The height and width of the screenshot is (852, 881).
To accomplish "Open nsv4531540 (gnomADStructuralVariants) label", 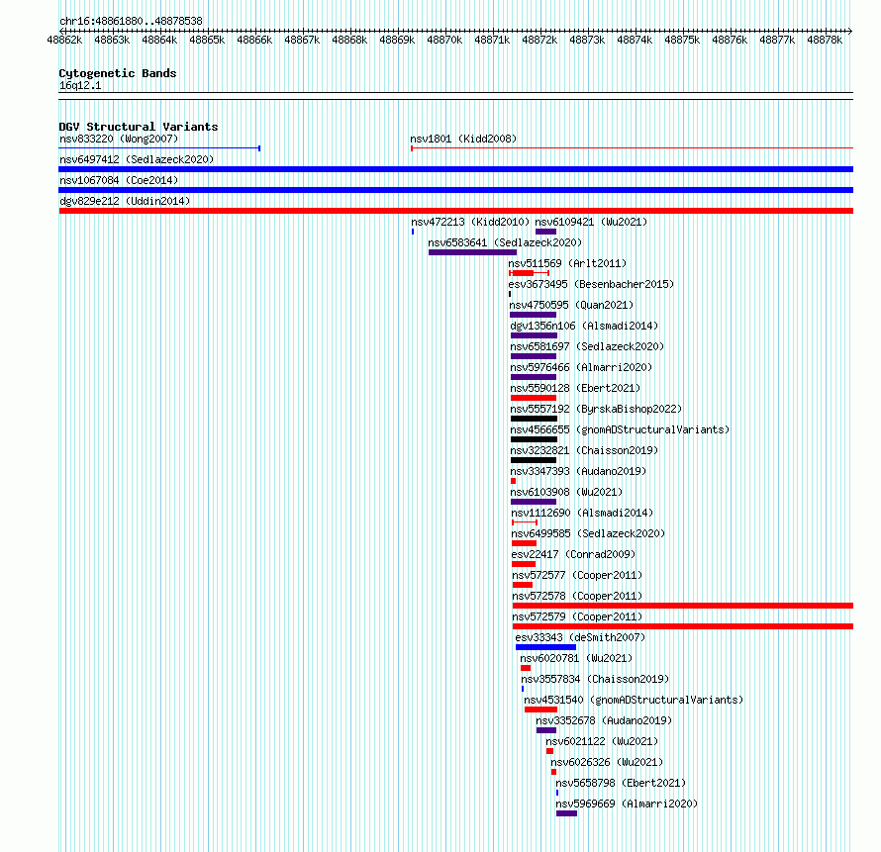I will [x=634, y=700].
